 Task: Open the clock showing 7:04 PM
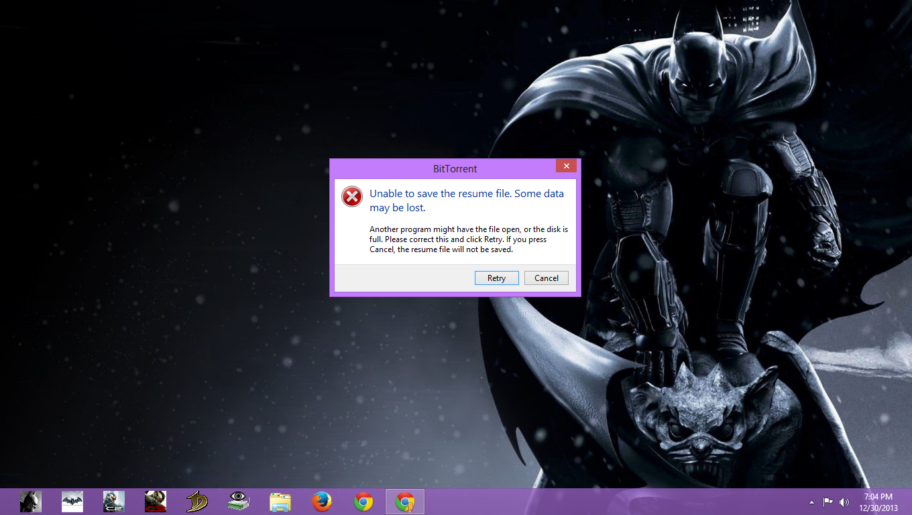(878, 502)
